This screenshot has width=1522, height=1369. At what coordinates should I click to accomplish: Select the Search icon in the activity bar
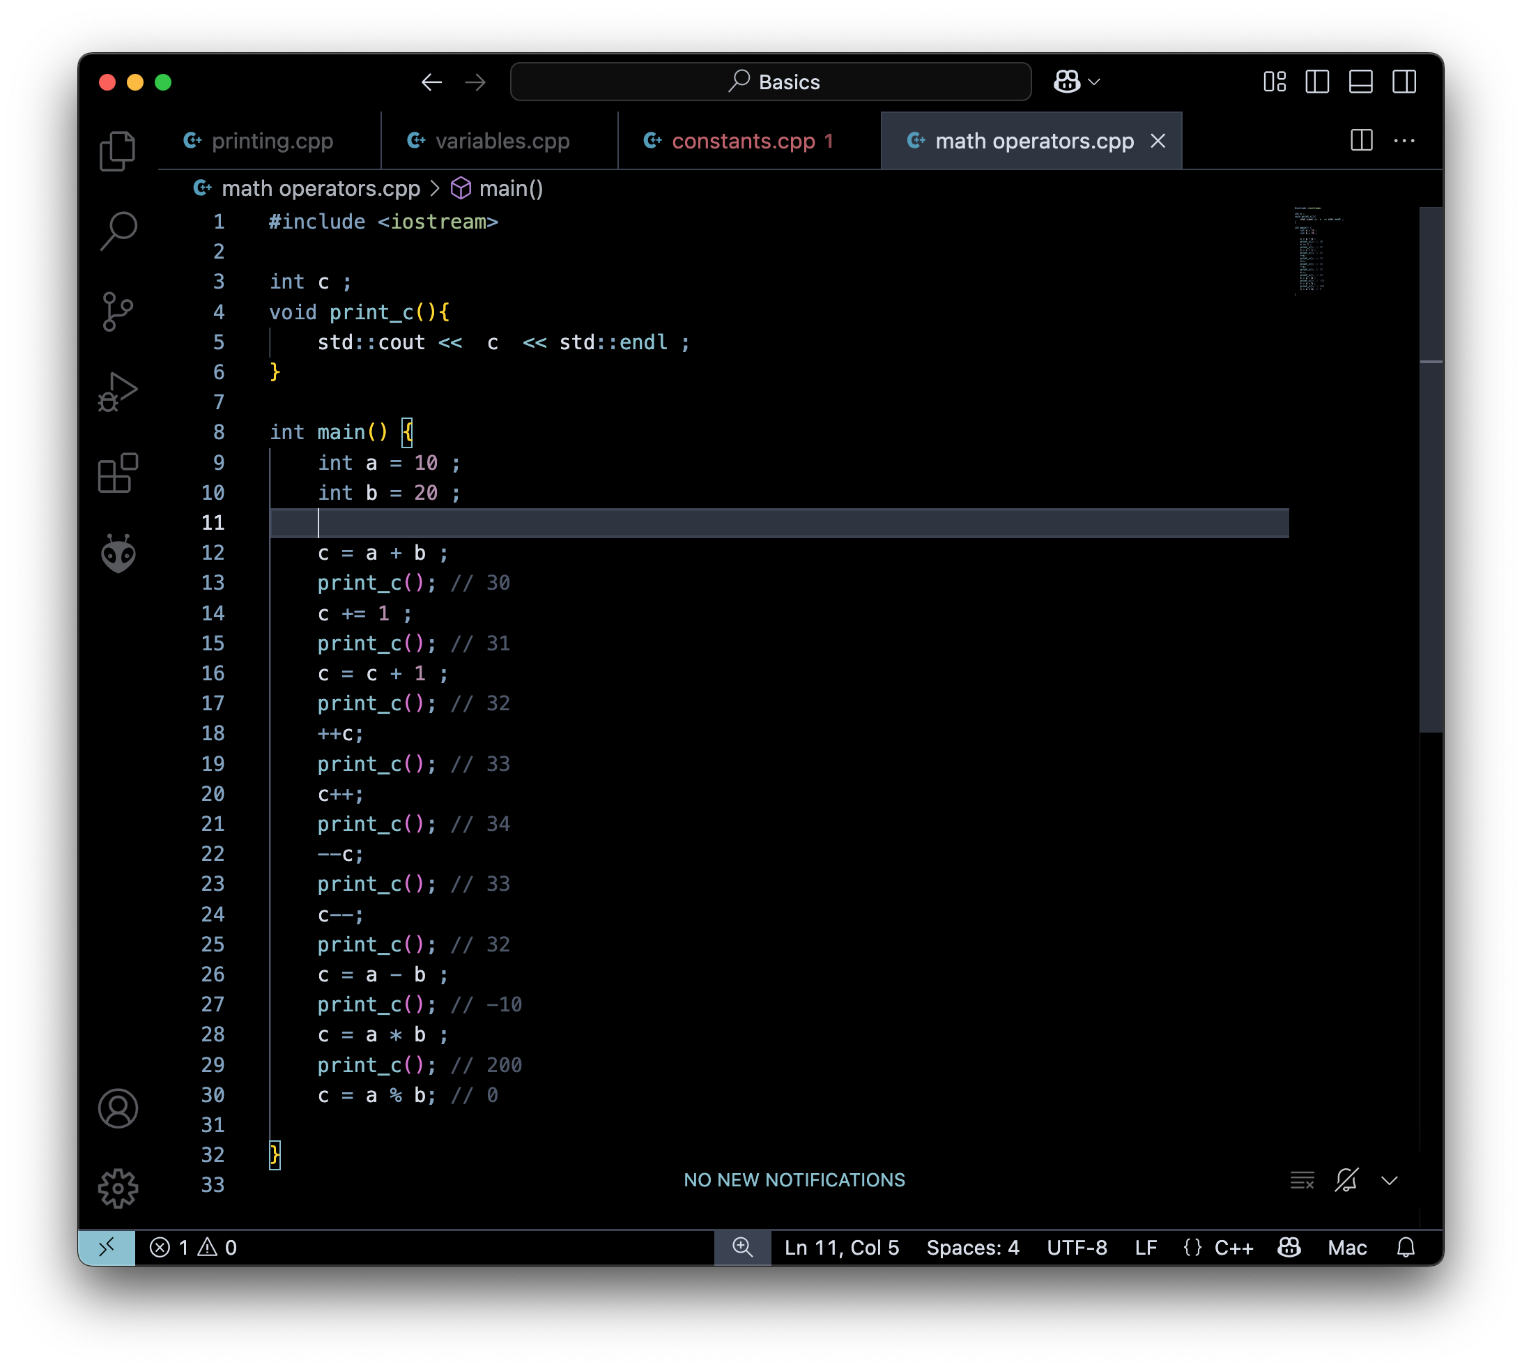118,231
